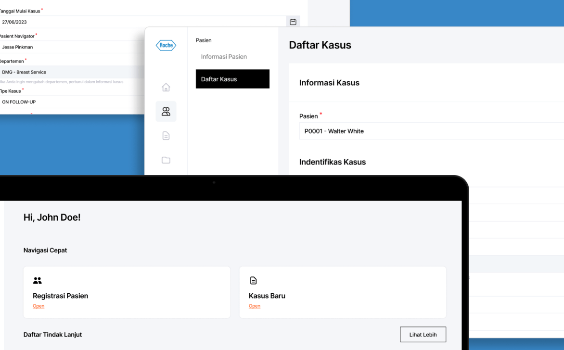Screen dimensions: 564x350
Task: Go to Home via sidebar icon
Action: coord(166,87)
